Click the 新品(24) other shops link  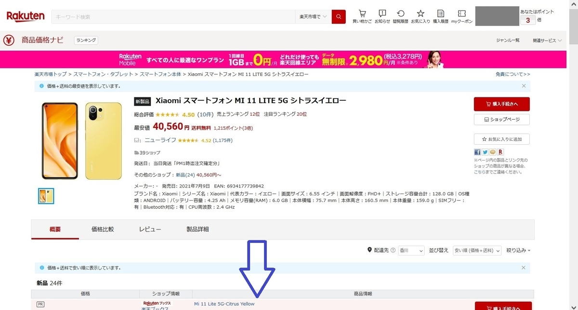(185, 175)
